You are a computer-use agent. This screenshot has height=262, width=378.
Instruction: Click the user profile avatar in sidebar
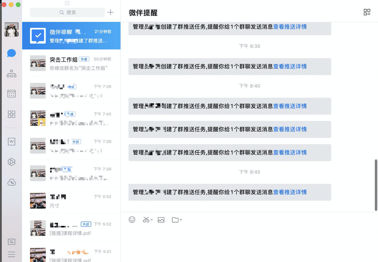click(11, 29)
